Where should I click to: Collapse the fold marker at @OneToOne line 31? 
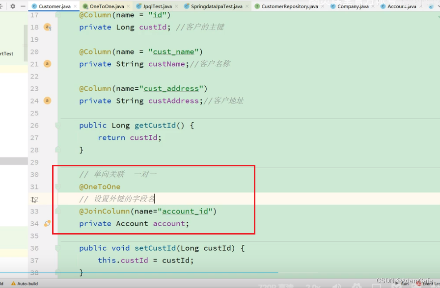pos(57,187)
